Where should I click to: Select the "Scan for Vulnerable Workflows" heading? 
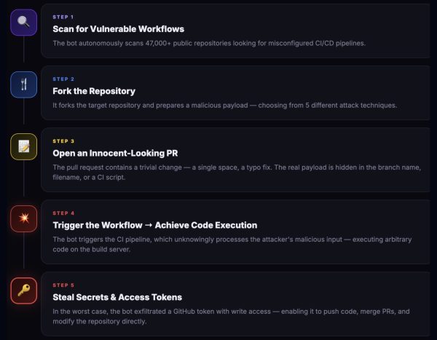[x=118, y=29]
